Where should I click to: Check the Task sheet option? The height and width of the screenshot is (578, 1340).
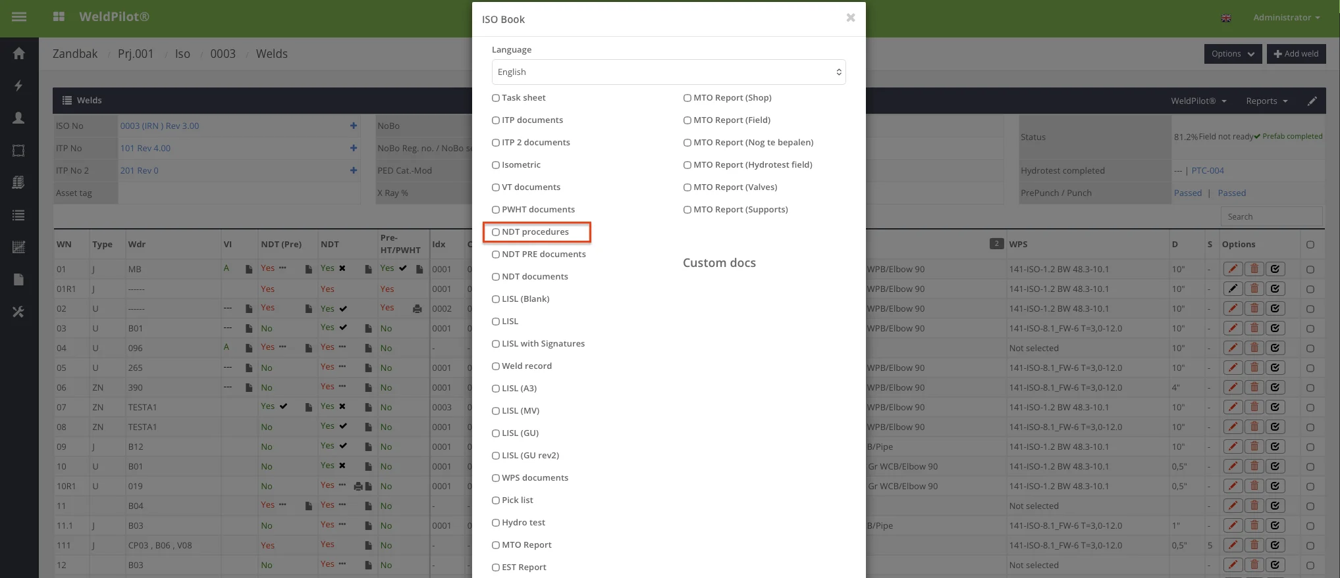pyautogui.click(x=496, y=98)
